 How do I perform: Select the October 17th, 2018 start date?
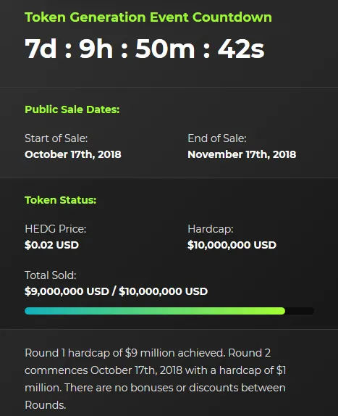coord(73,154)
